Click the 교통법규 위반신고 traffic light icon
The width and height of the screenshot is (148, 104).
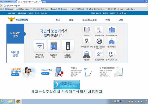point(68,46)
